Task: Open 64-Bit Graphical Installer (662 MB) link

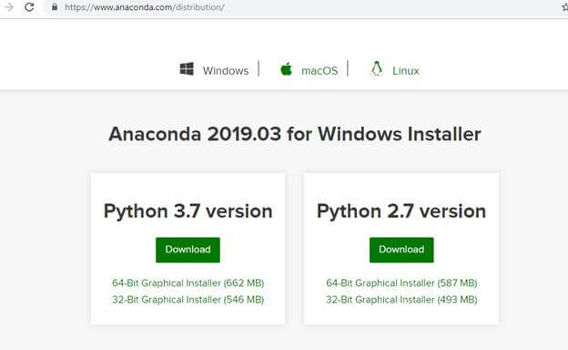Action: coord(188,283)
